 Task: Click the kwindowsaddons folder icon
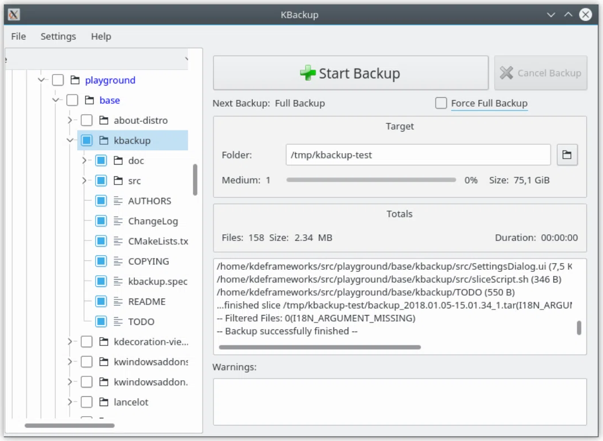[x=103, y=362]
